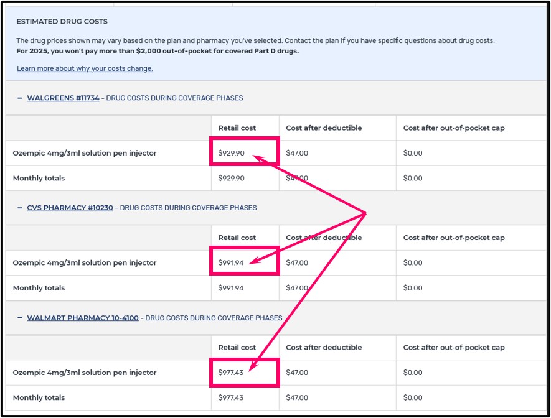The width and height of the screenshot is (551, 418).
Task: Click CVS Ozempic cost after deductible $47.00
Action: [x=297, y=263]
